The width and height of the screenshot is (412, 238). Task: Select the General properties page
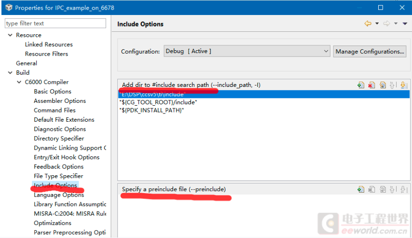coord(27,63)
